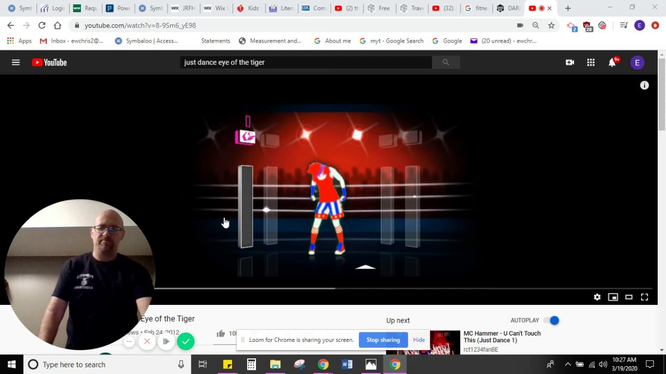Screen dimensions: 666x374
Task: Click the Chrome address bar URL
Action: [x=140, y=25]
